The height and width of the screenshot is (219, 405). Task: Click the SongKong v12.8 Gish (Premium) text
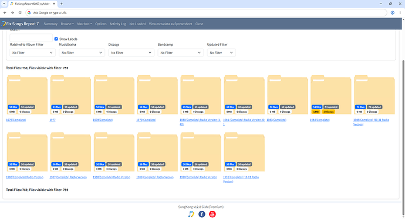201,207
